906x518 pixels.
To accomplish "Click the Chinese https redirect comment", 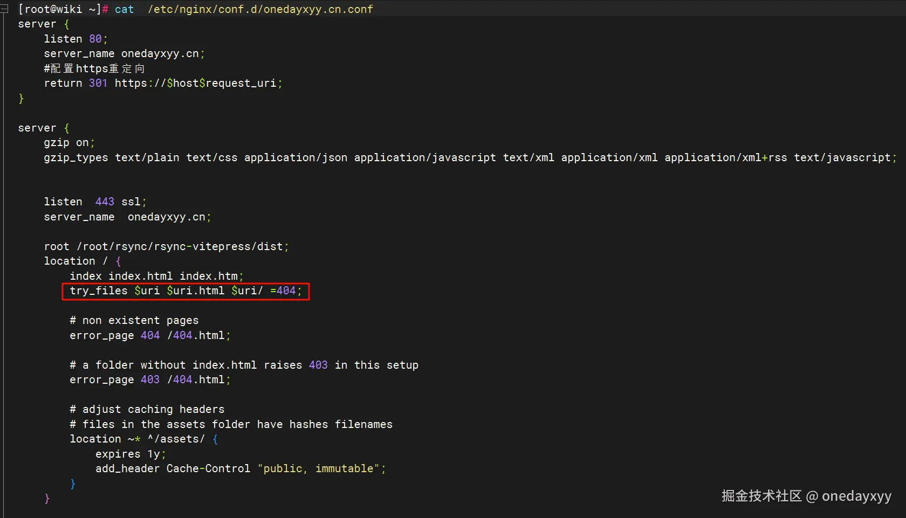I will [x=94, y=68].
